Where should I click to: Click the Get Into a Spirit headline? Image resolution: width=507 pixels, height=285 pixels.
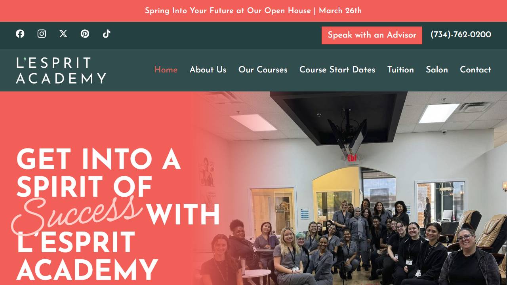98,173
